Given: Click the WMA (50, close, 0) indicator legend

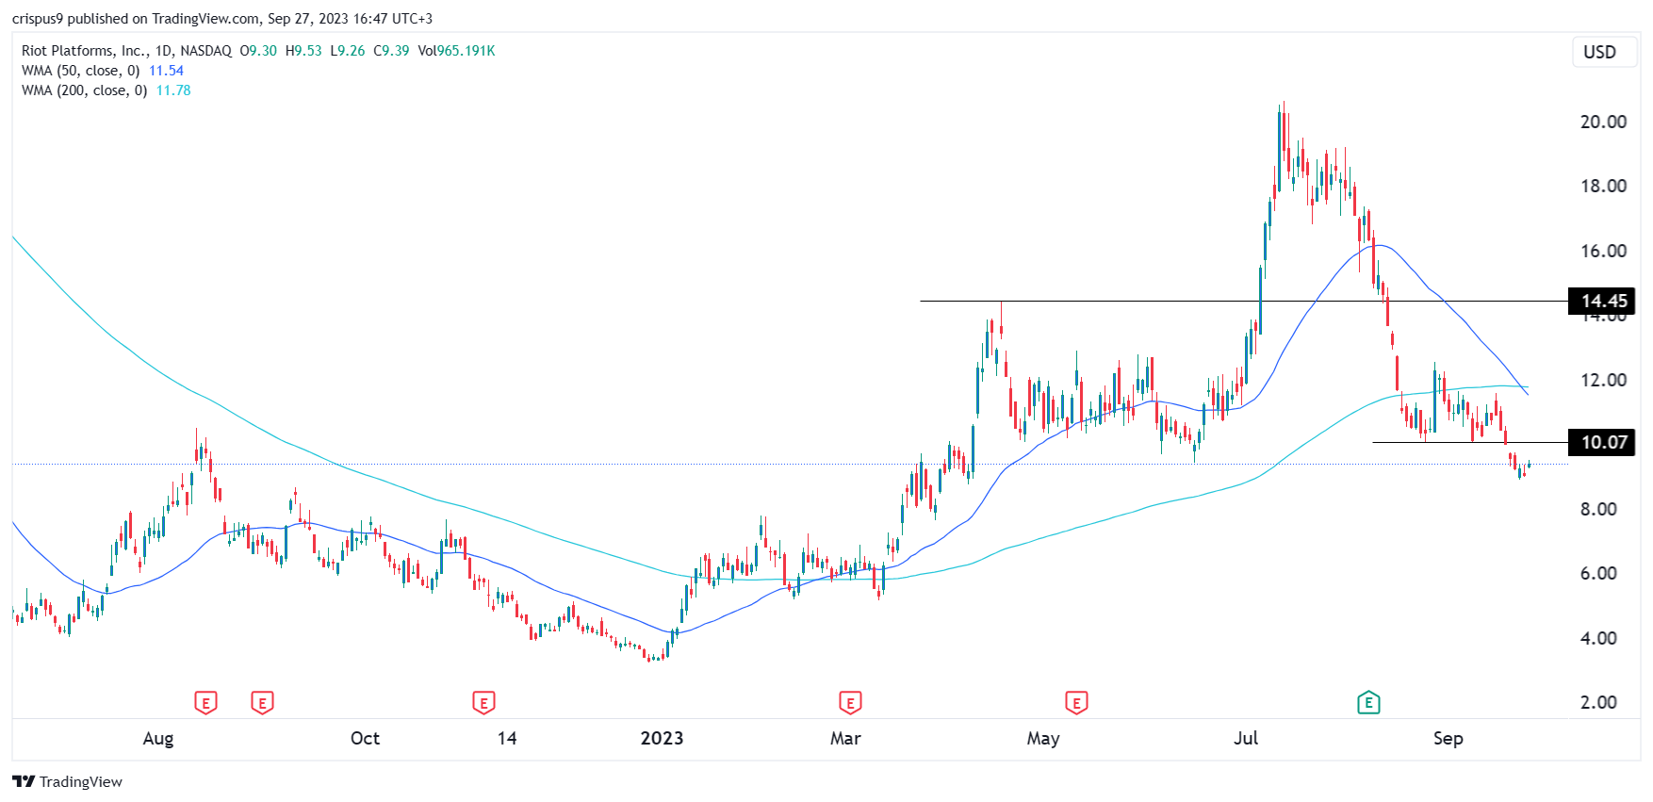Looking at the screenshot, I should 80,71.
